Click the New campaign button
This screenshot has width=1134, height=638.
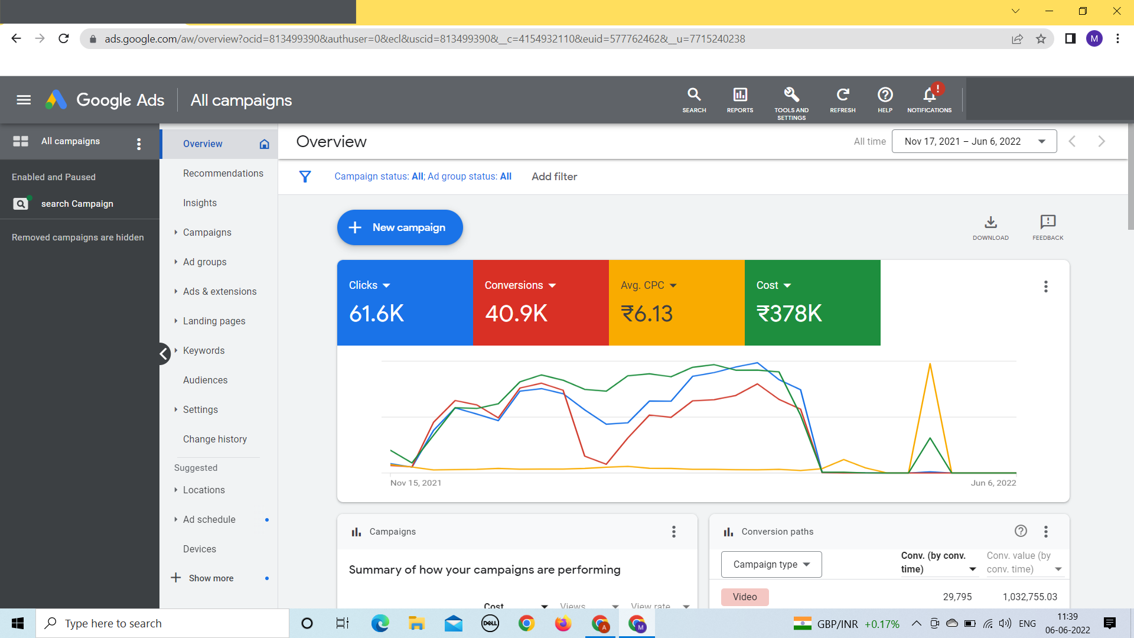click(400, 227)
